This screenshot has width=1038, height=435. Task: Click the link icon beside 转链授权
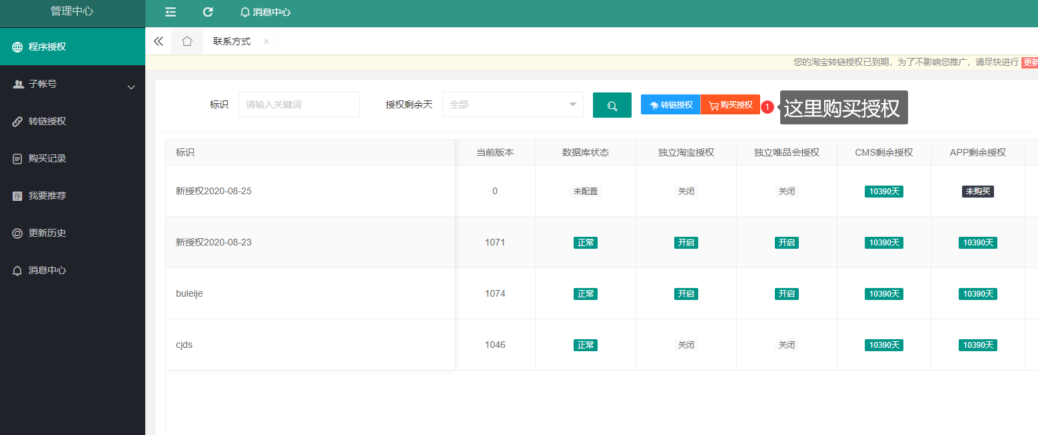coord(17,122)
